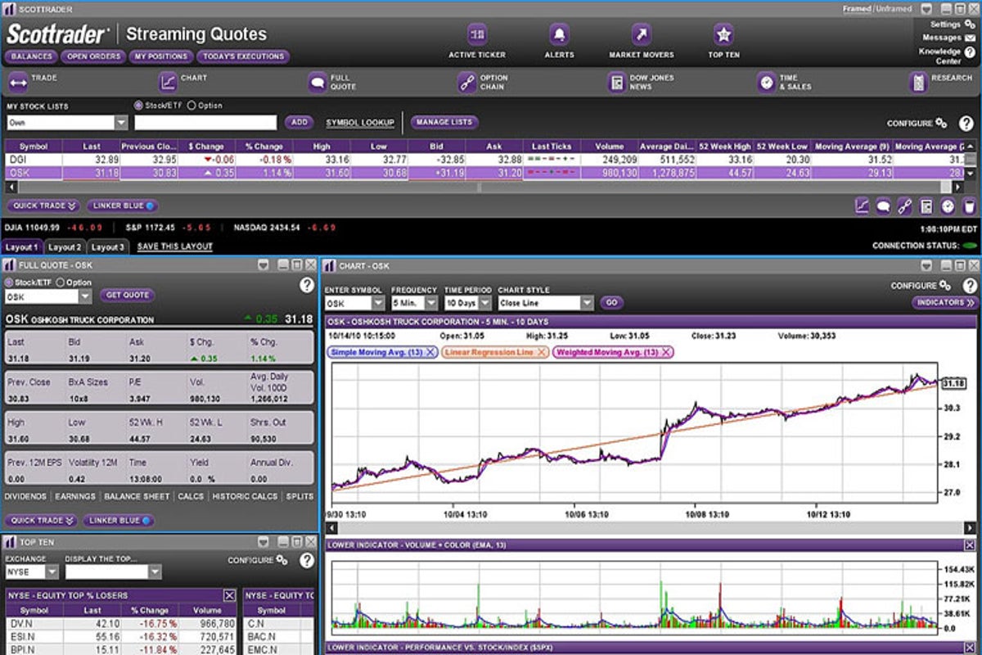Screen dimensions: 982x655
Task: Click the Alerts bell icon
Action: 560,34
